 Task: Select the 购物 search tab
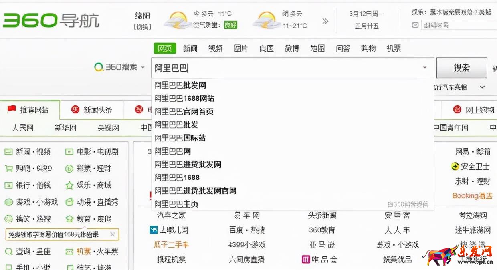[x=368, y=48]
